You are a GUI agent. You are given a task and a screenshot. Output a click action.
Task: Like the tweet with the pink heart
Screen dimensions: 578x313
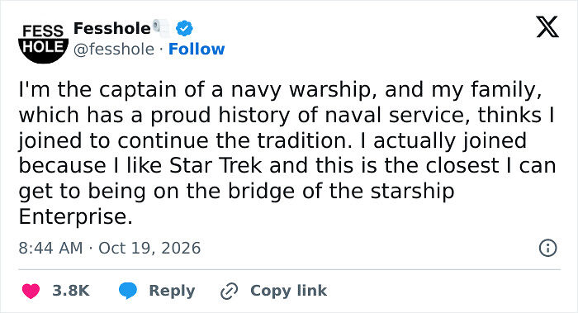pos(31,291)
